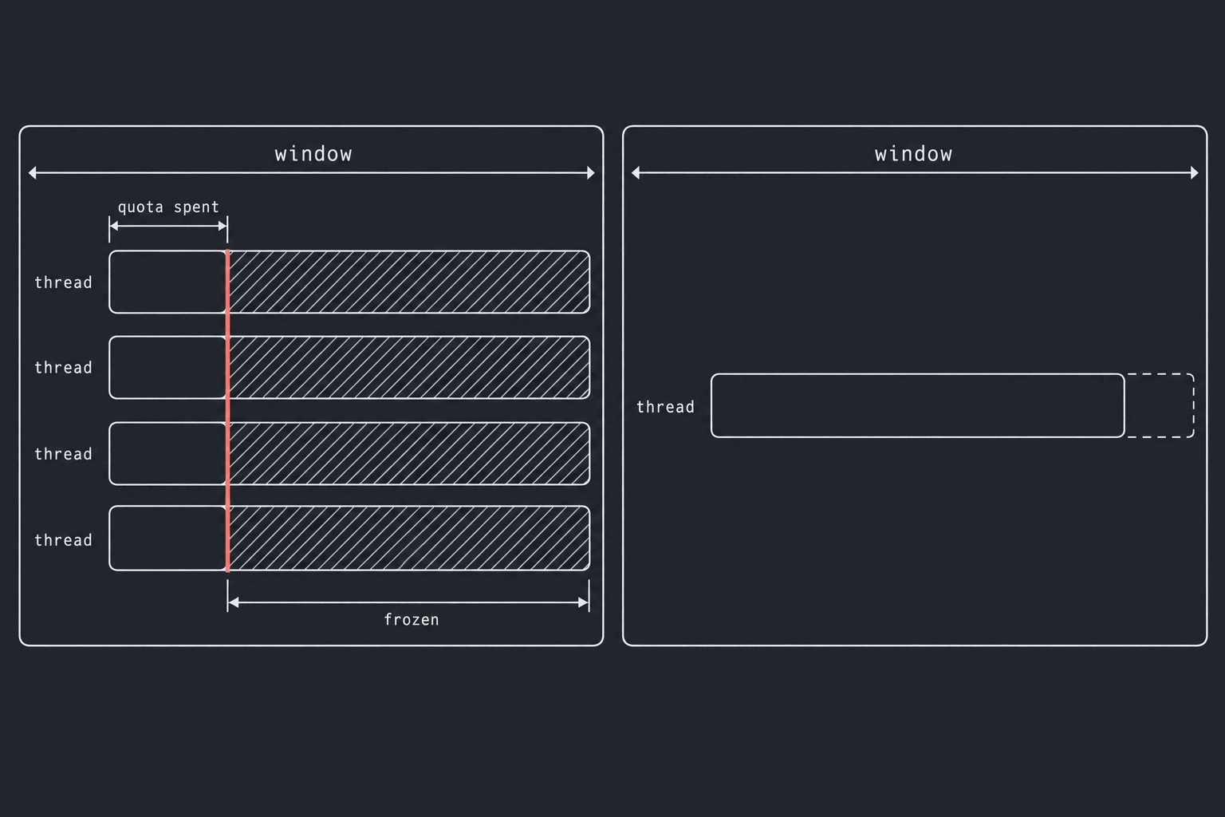Select the "window" title in the left diagram
The image size is (1225, 817).
313,154
